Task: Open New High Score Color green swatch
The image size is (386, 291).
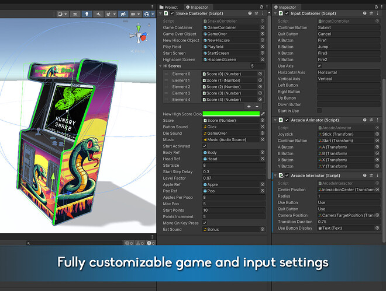Action: tap(231, 114)
